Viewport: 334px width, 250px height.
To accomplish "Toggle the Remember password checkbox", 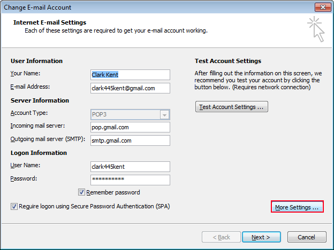I will [81, 192].
